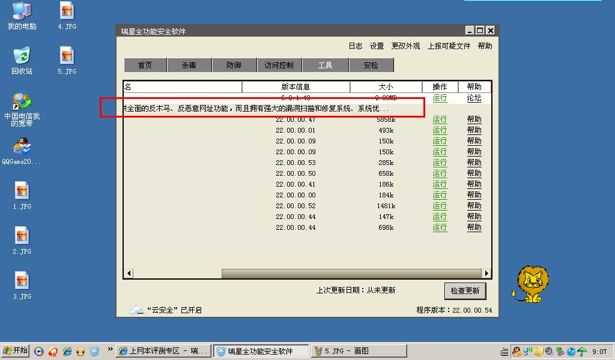
Task: Open the 回收站 recycle bin icon
Action: 22,61
